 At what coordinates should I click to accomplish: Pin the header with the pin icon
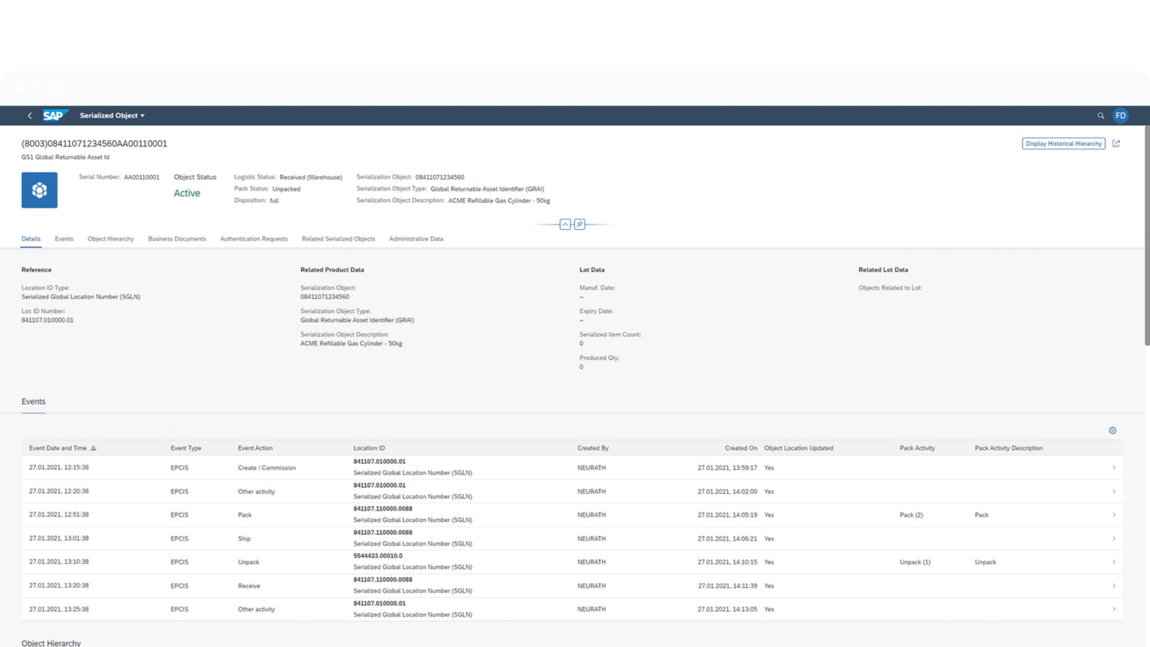pyautogui.click(x=580, y=225)
